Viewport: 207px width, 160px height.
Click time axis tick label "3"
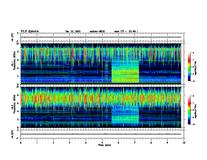click(x=70, y=143)
